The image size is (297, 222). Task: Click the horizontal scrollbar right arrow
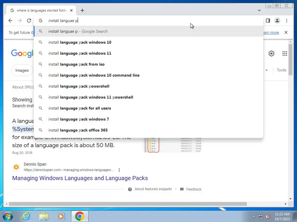[x=286, y=204]
